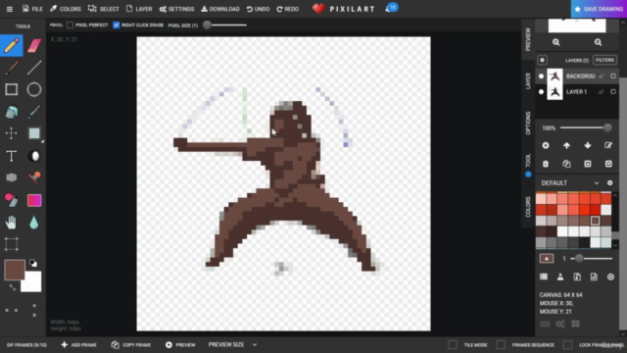Screen dimensions: 627x353
Task: Undo the last action
Action: pyautogui.click(x=258, y=9)
